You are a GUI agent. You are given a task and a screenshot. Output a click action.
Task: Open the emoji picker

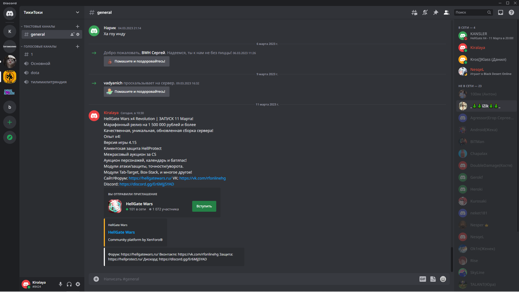[x=443, y=279]
